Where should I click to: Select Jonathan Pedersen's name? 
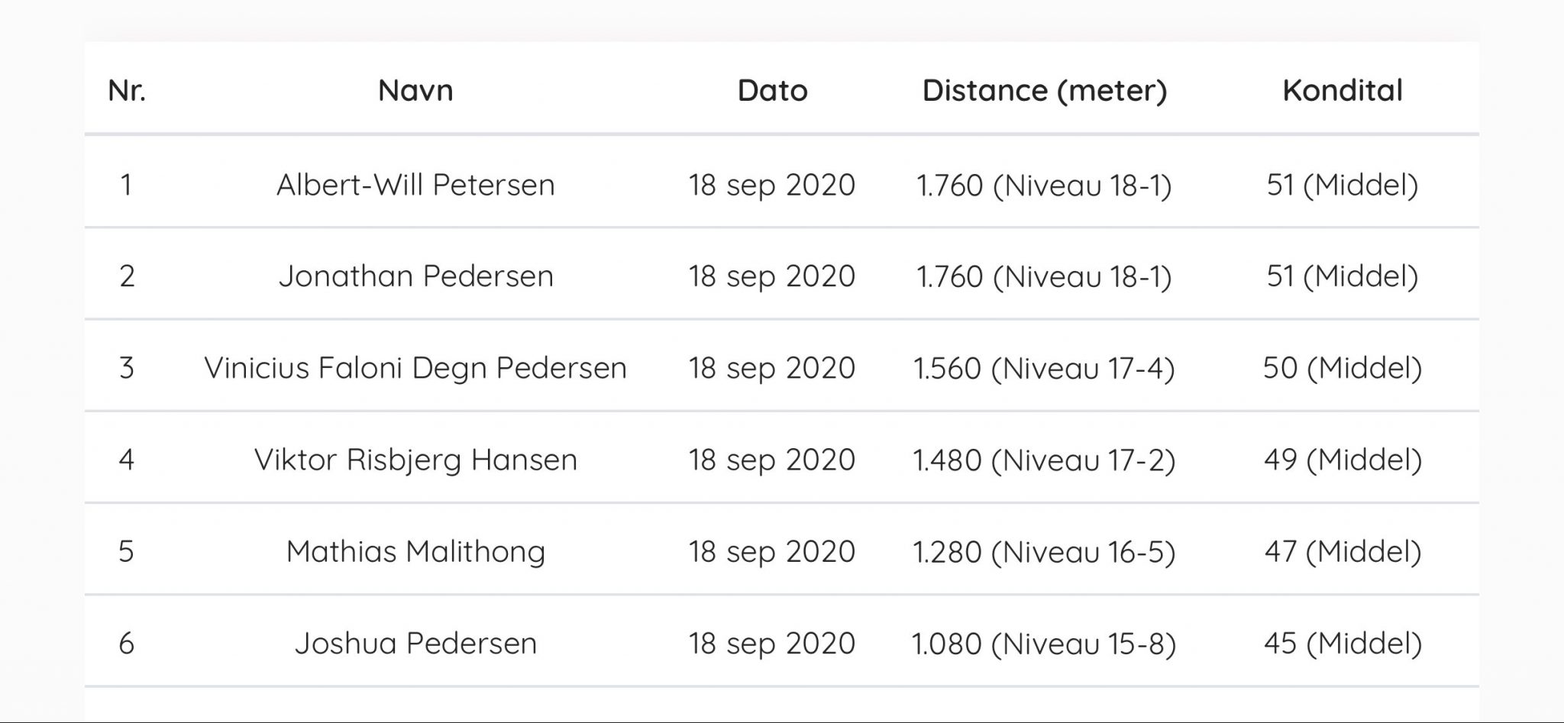point(415,276)
